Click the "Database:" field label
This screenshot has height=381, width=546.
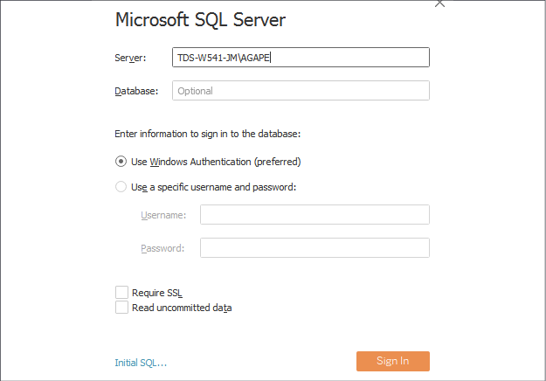136,91
